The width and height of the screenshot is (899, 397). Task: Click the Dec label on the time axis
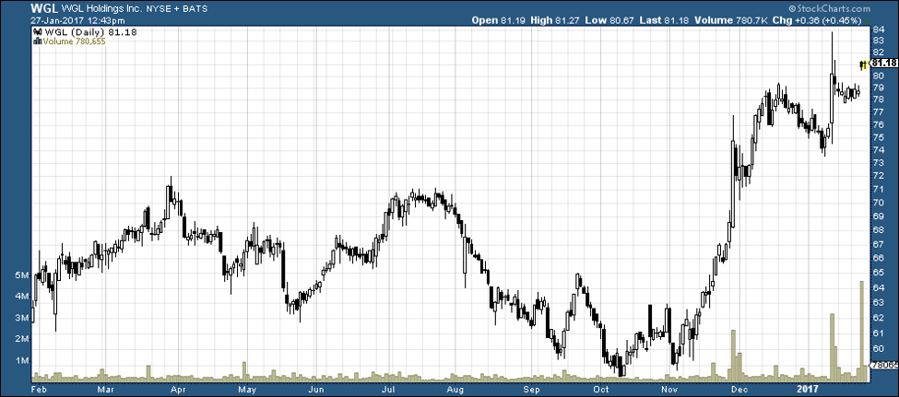(739, 391)
